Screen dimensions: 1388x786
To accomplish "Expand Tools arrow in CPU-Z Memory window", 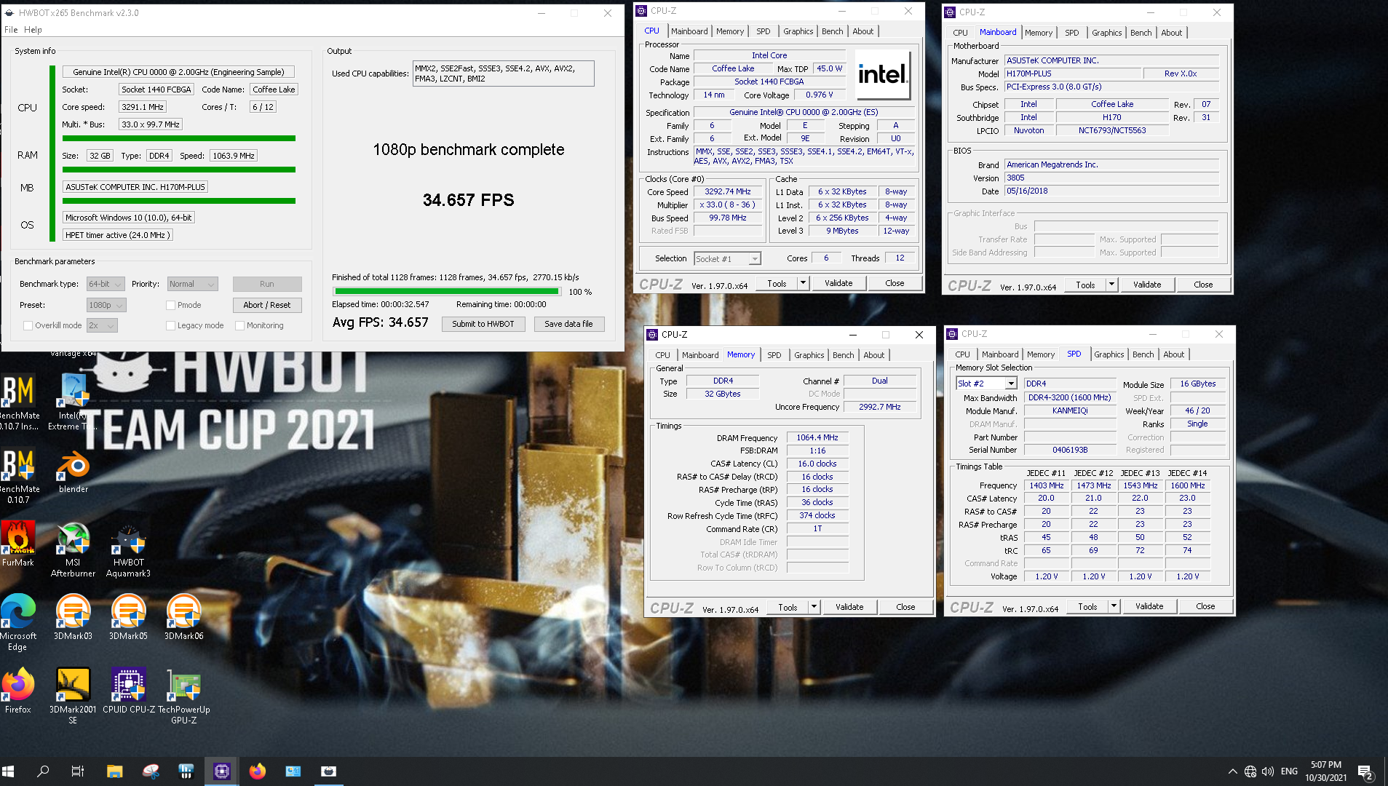I will coord(814,607).
